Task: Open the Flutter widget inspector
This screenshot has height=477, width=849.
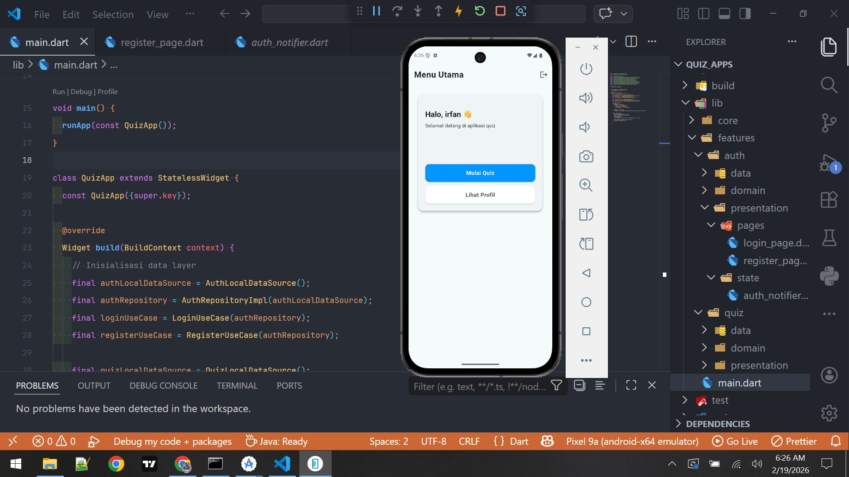Action: click(x=521, y=11)
